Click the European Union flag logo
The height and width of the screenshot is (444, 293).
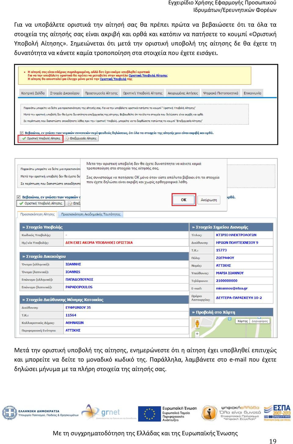pos(149,414)
